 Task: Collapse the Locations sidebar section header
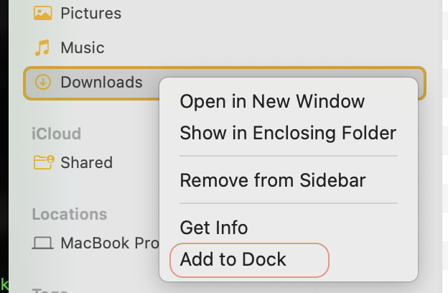click(69, 214)
